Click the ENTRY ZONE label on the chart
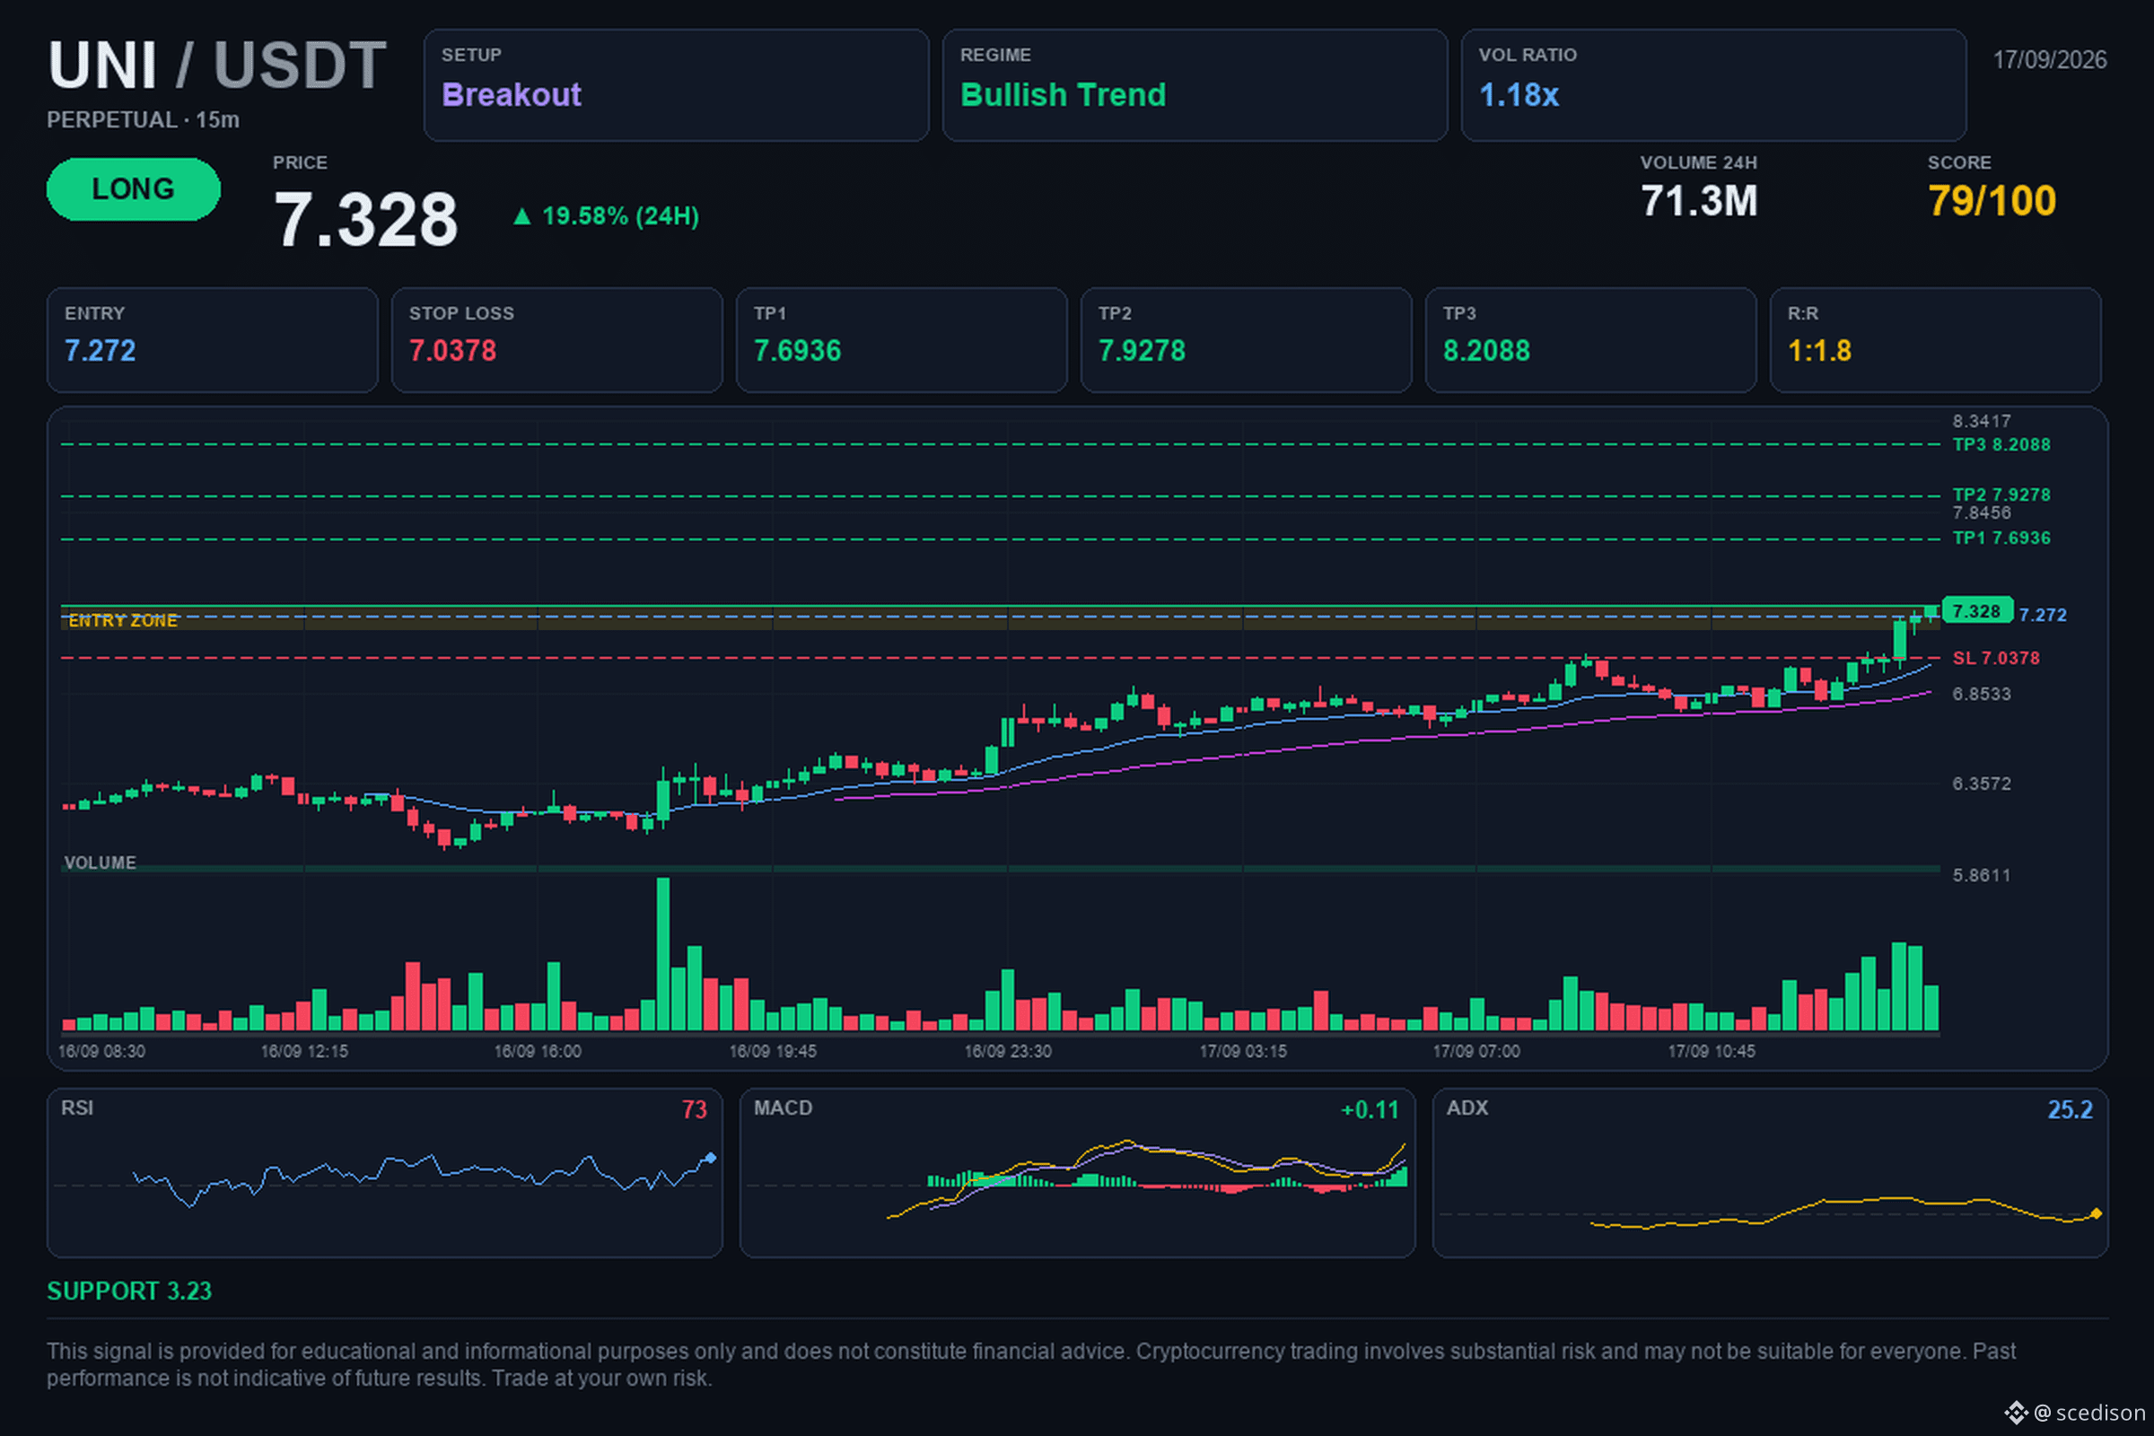Viewport: 2154px width, 1436px height. (123, 621)
